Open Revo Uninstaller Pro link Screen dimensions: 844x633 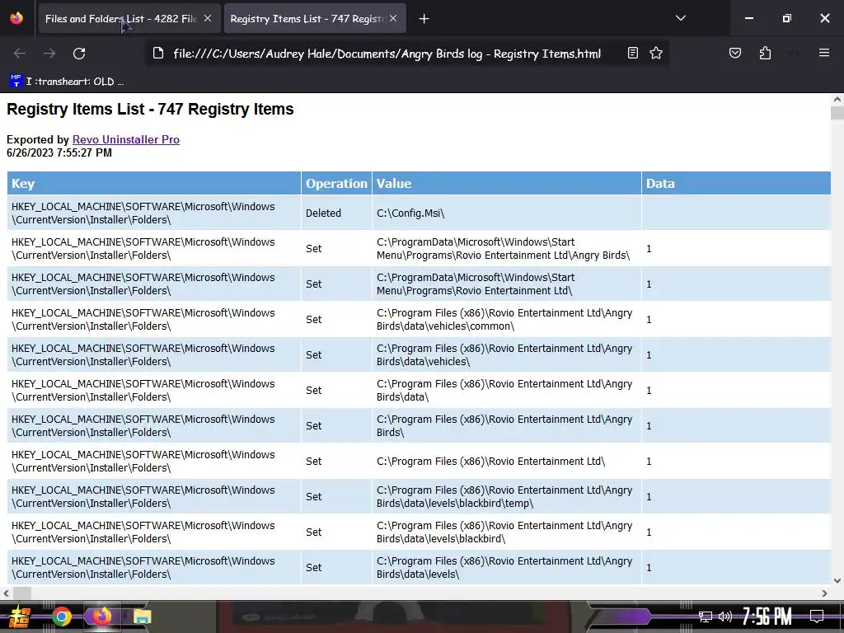pos(126,139)
